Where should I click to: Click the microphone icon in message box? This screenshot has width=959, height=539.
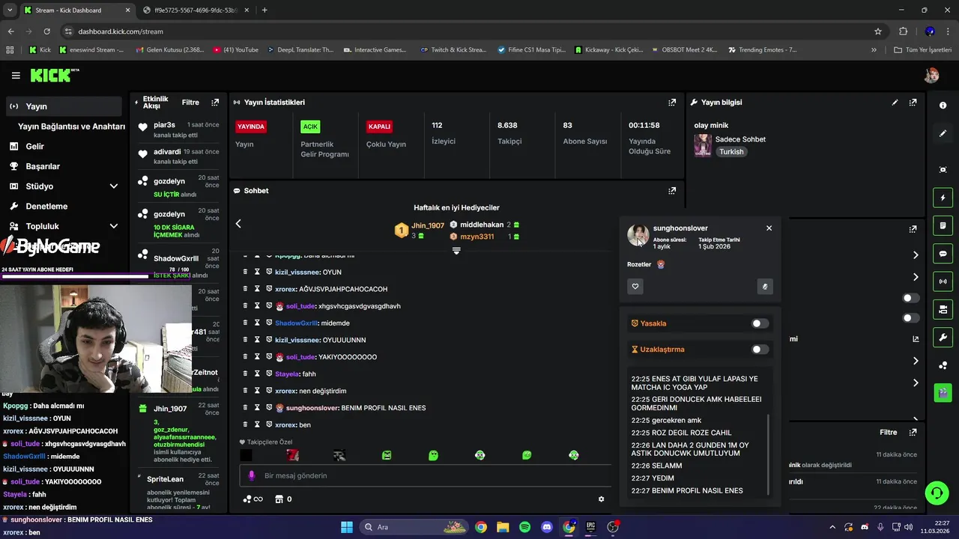click(252, 475)
